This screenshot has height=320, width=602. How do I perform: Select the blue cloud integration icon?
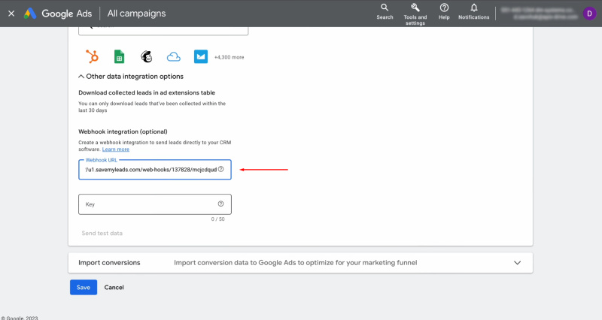pos(174,57)
